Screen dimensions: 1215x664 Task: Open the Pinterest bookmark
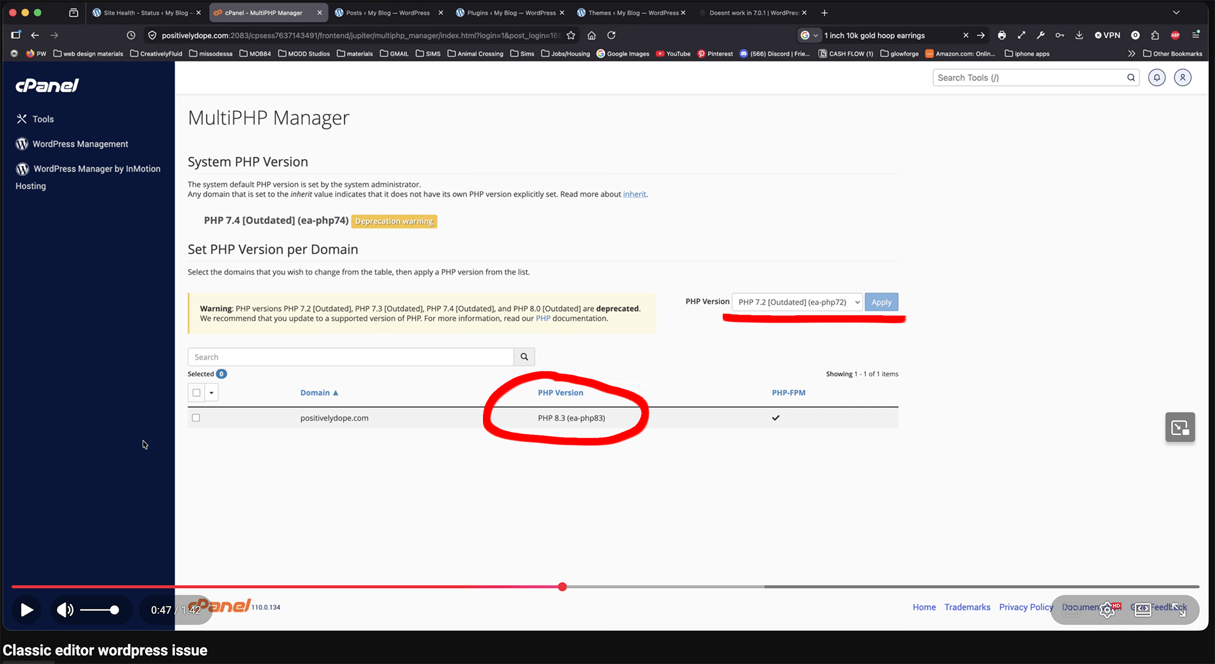pos(715,53)
